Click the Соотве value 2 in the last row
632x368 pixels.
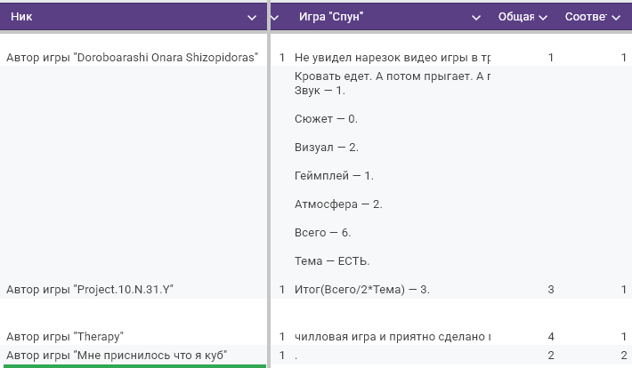623,356
